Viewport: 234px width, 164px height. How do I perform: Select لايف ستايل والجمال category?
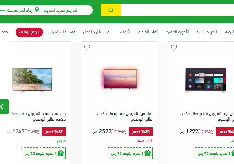click(98, 32)
